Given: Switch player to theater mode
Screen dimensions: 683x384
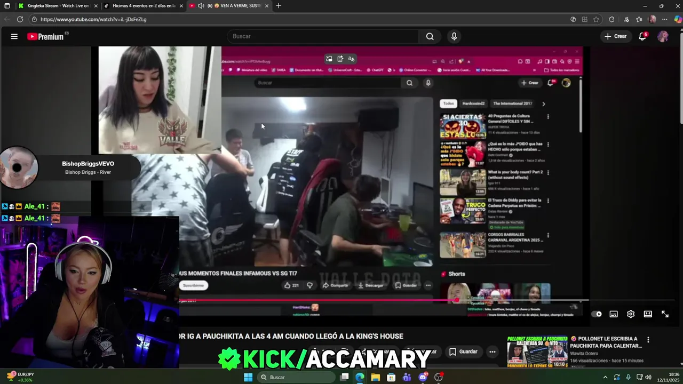Looking at the screenshot, I should click(x=648, y=314).
